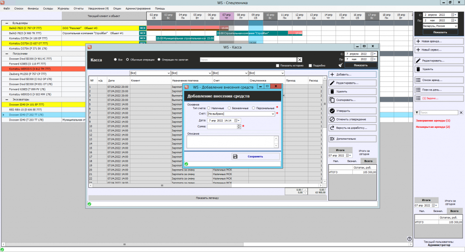
Task: Open the Незакрытая аренда (2) notification
Action: [x=433, y=126]
